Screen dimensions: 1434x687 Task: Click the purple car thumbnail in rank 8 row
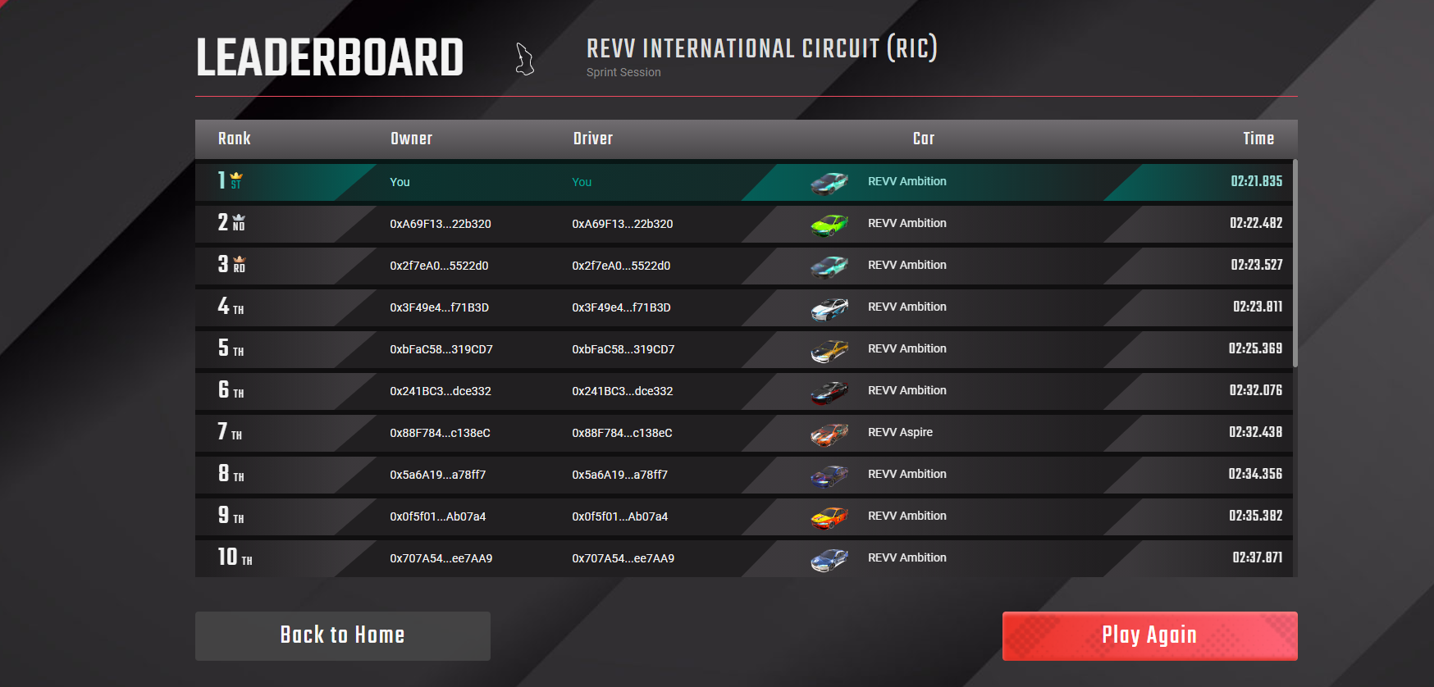(829, 475)
